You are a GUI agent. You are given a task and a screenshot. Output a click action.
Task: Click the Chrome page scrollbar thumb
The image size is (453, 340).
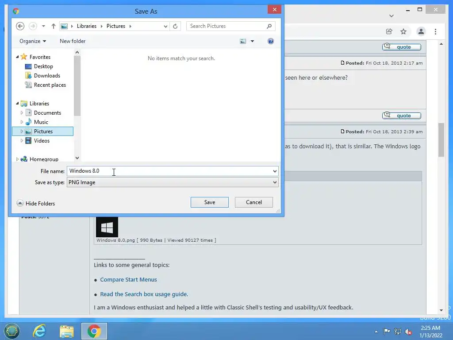click(441, 139)
